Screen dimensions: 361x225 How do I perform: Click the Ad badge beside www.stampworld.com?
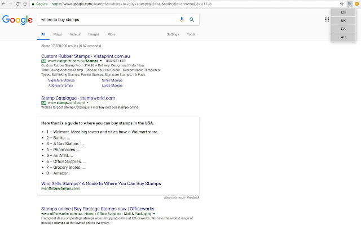(44, 103)
